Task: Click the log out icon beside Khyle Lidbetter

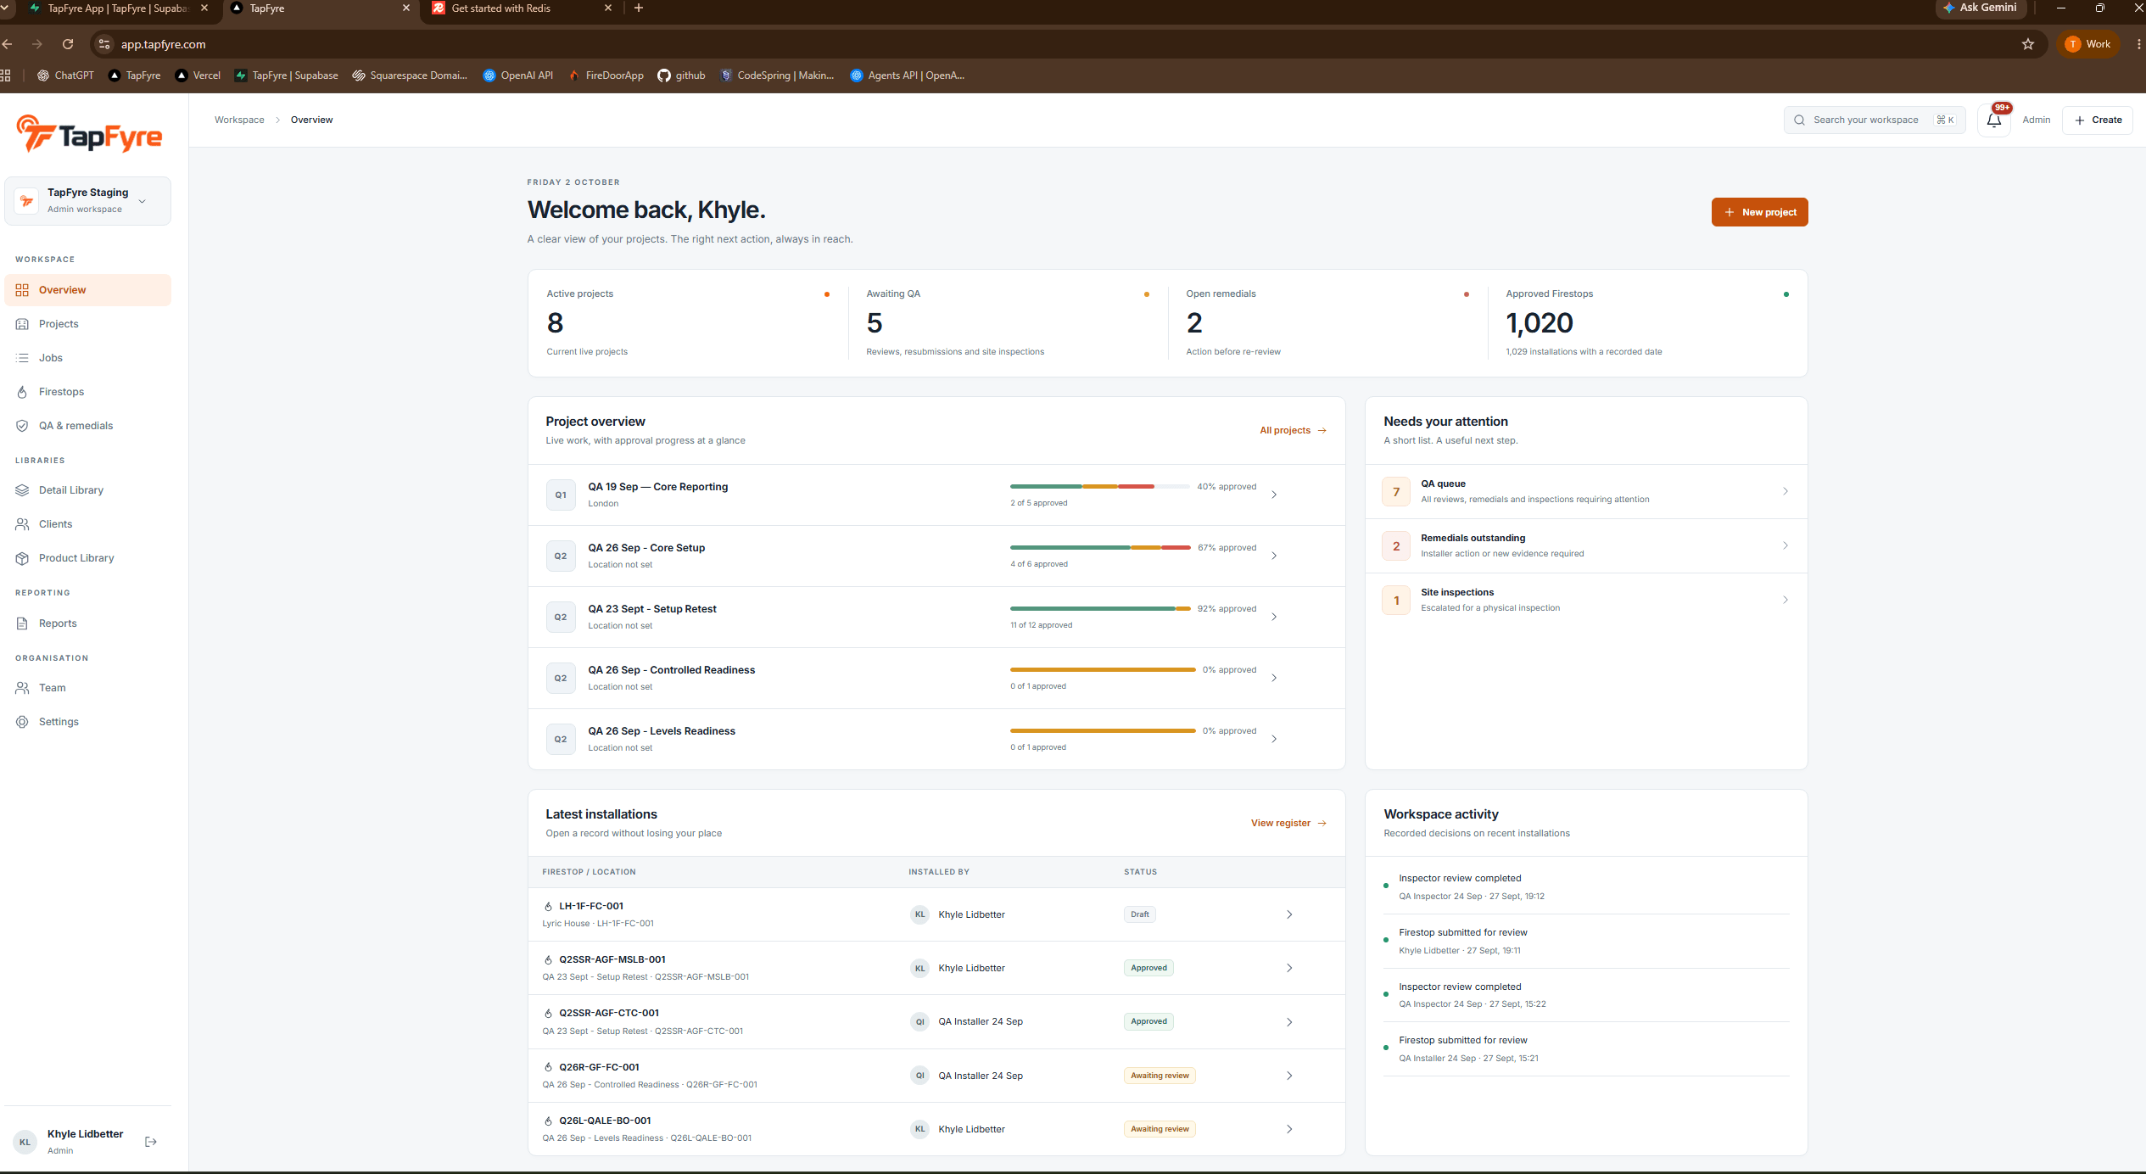Action: (151, 1142)
